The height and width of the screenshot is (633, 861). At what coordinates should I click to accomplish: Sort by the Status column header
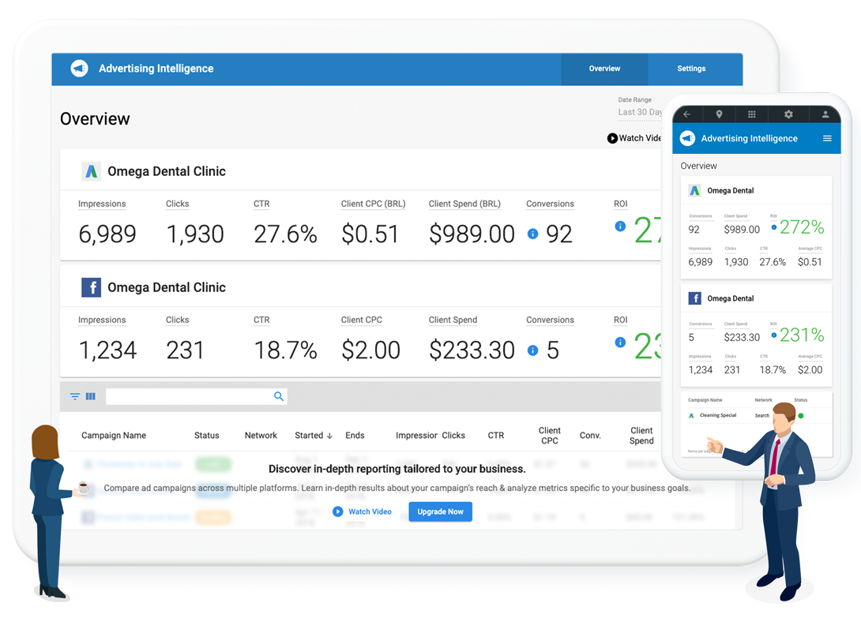pyautogui.click(x=206, y=436)
